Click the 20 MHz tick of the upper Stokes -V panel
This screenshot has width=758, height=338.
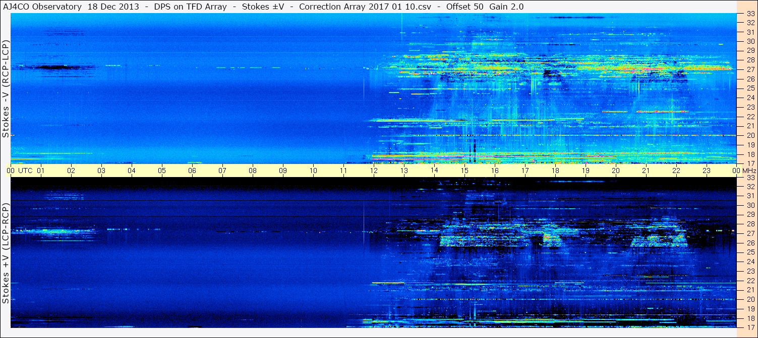[750, 135]
